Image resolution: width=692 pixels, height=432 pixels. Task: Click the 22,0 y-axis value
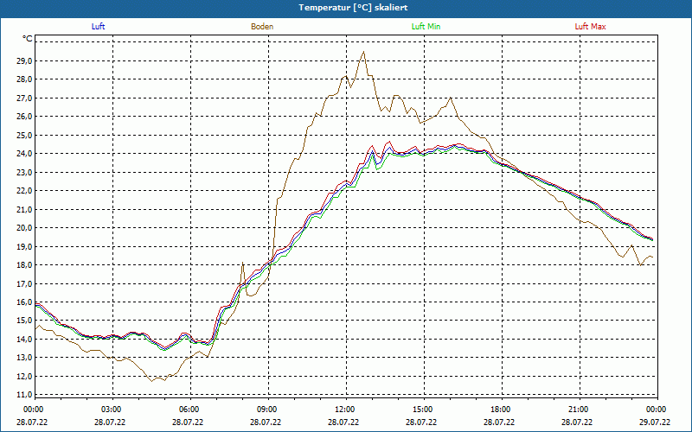[24, 191]
